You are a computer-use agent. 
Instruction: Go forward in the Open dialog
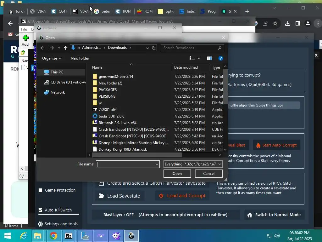click(x=52, y=48)
